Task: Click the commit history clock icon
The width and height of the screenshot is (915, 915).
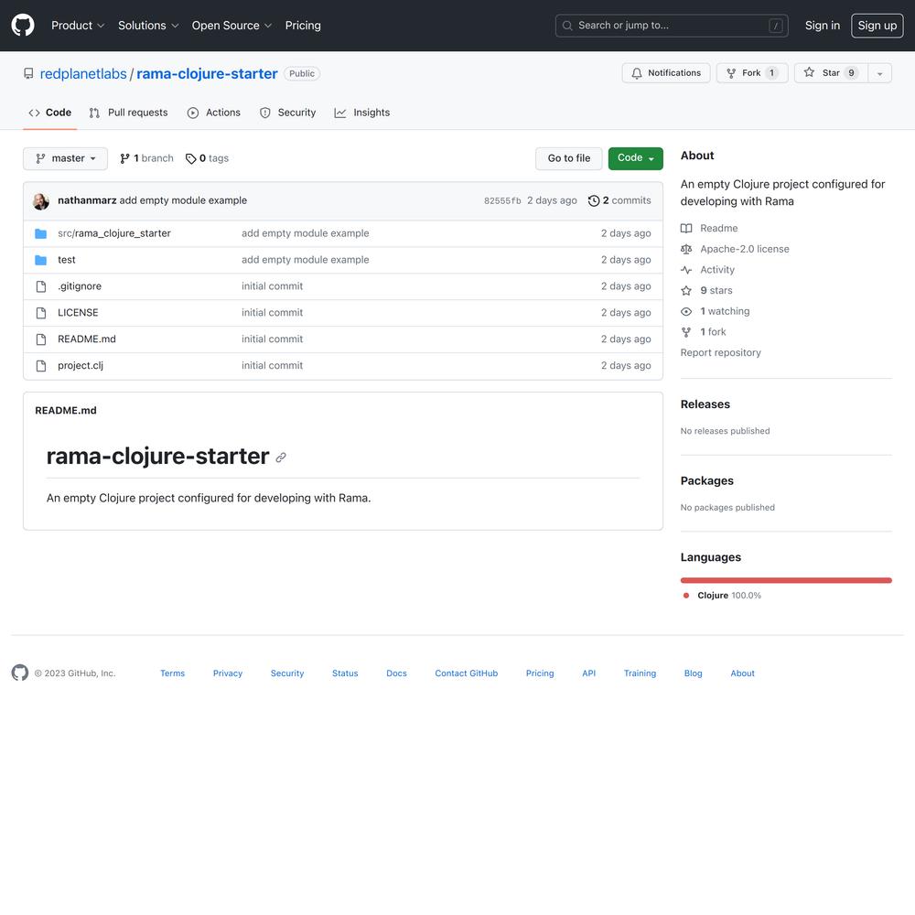Action: [x=594, y=200]
